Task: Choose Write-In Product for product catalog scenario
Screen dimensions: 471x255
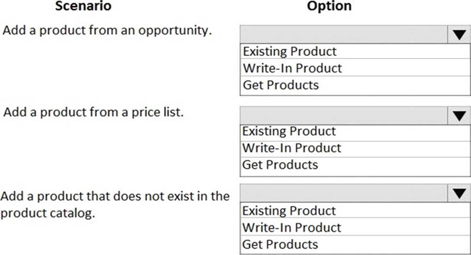Action: click(292, 227)
